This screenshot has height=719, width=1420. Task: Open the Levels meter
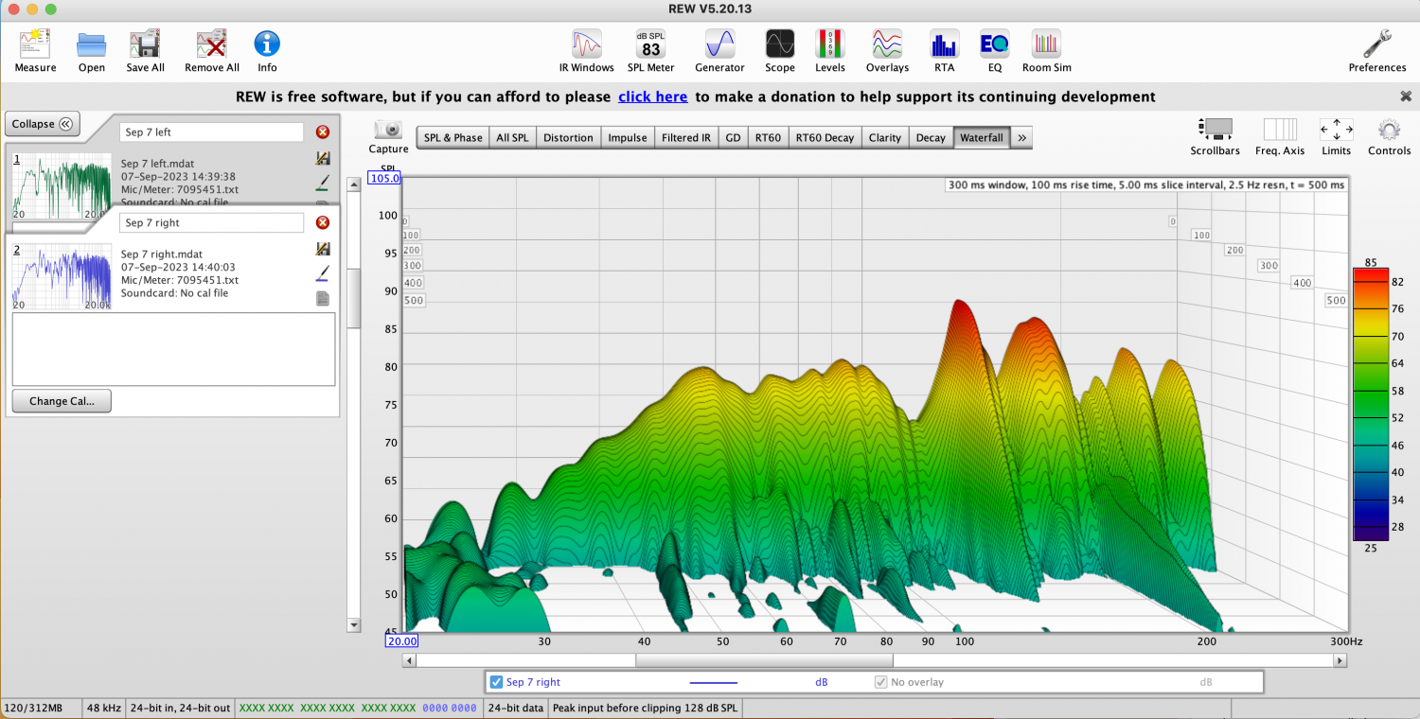point(830,51)
